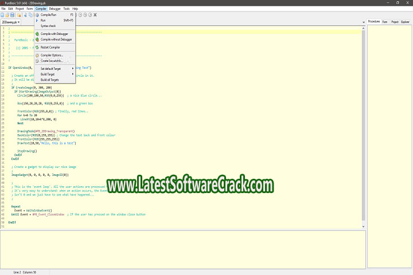Switch to the Form panel tab
This screenshot has height=275, width=413.
click(x=385, y=22)
